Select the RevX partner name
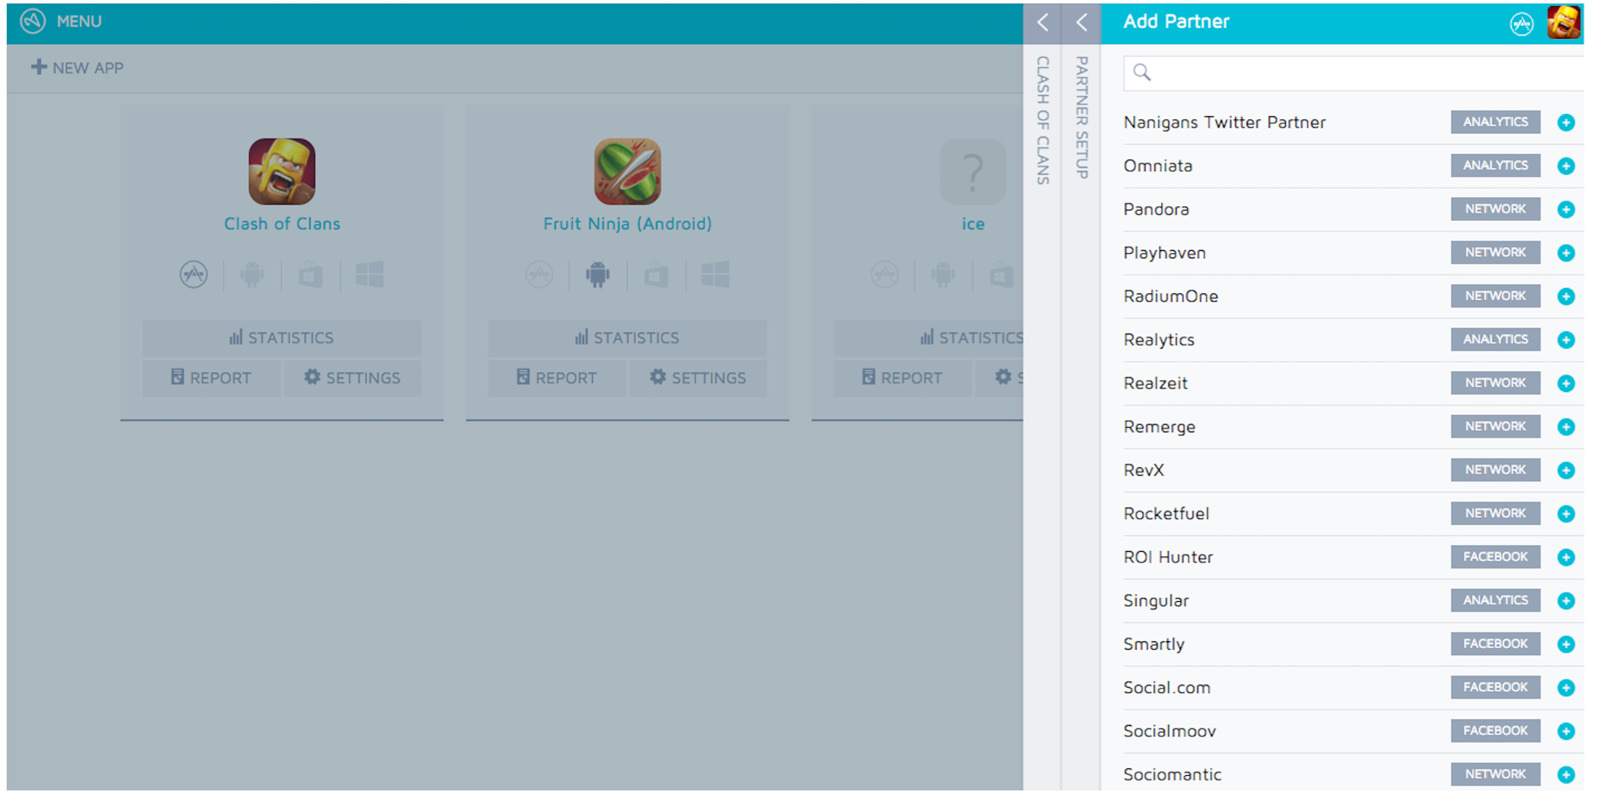This screenshot has height=807, width=1602. [x=1144, y=470]
